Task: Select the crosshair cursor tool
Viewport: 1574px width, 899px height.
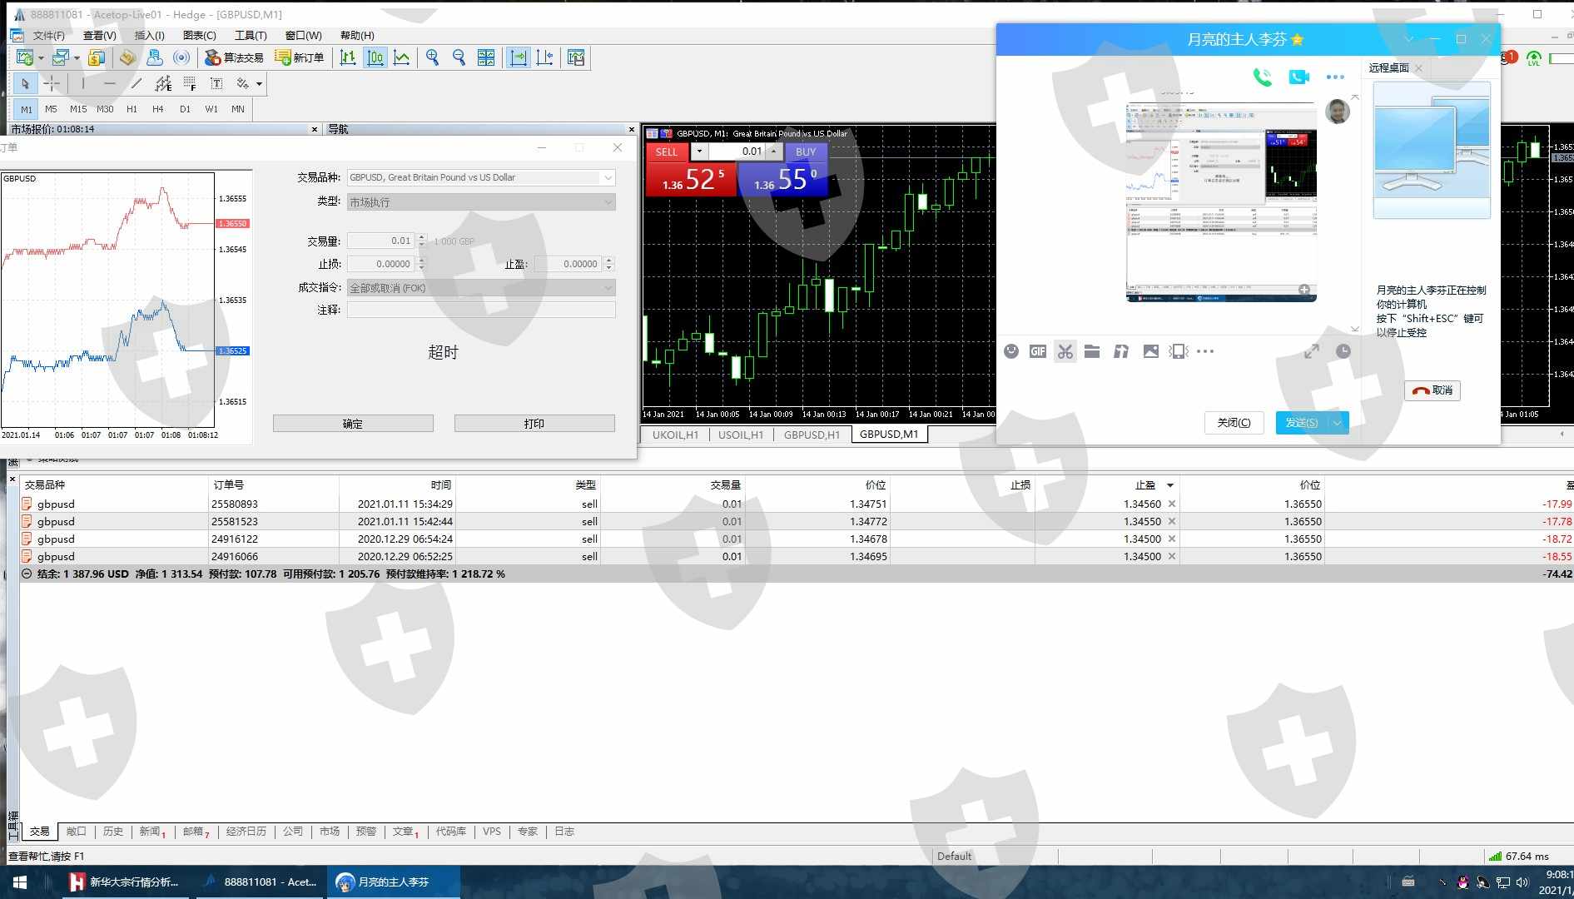Action: click(x=52, y=83)
